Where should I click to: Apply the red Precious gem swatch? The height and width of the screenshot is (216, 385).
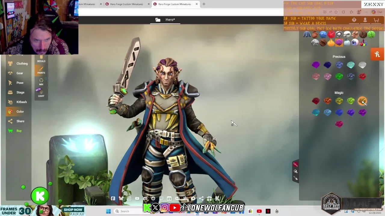(x=362, y=76)
